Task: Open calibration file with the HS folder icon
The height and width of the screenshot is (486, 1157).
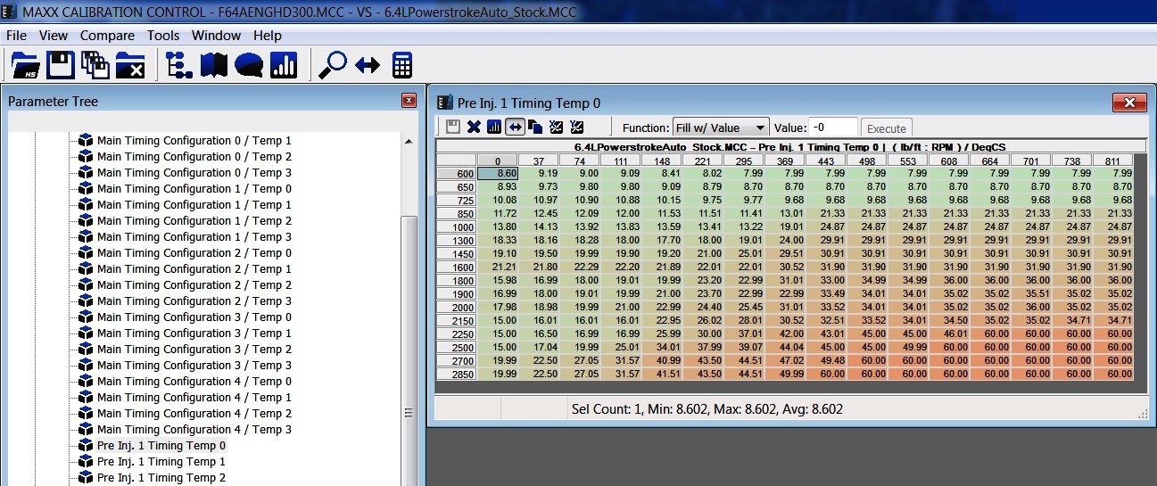Action: (25, 65)
